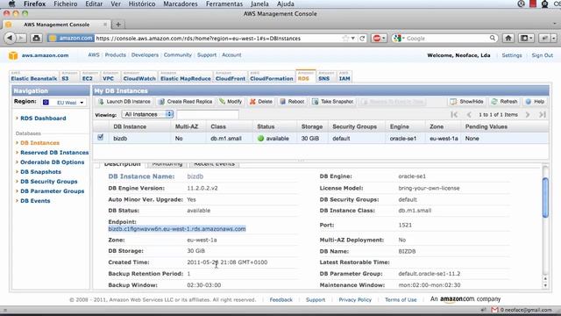This screenshot has height=316, width=561.
Task: Reload the page with the refresh icon
Action: 362,39
